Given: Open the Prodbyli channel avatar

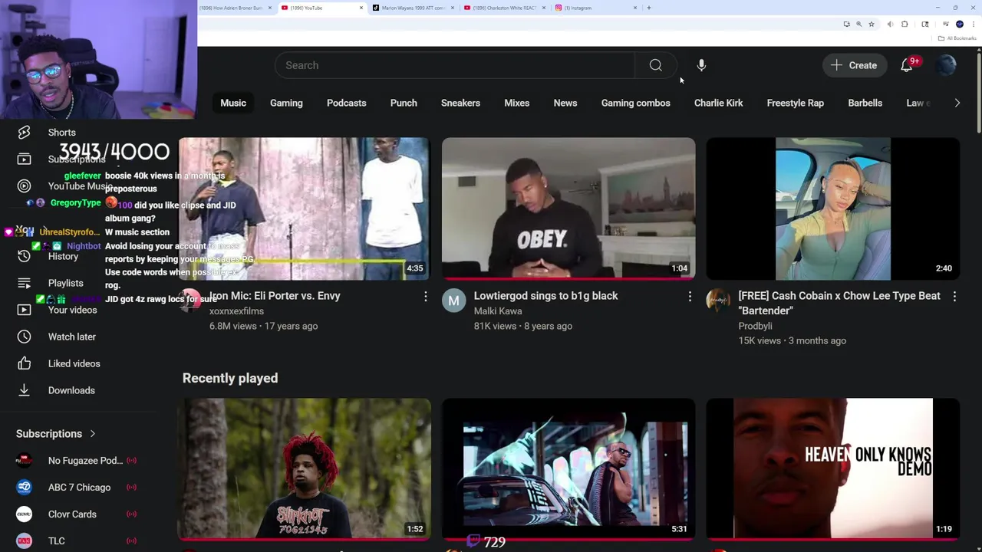Looking at the screenshot, I should click(x=718, y=301).
